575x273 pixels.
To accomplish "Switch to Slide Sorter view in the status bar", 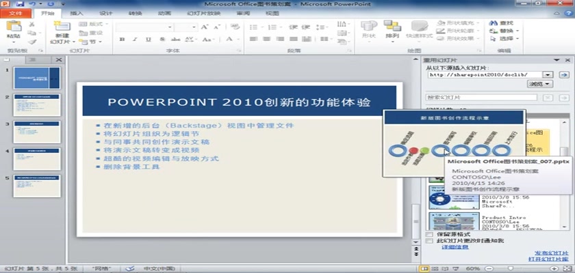I will [435, 269].
